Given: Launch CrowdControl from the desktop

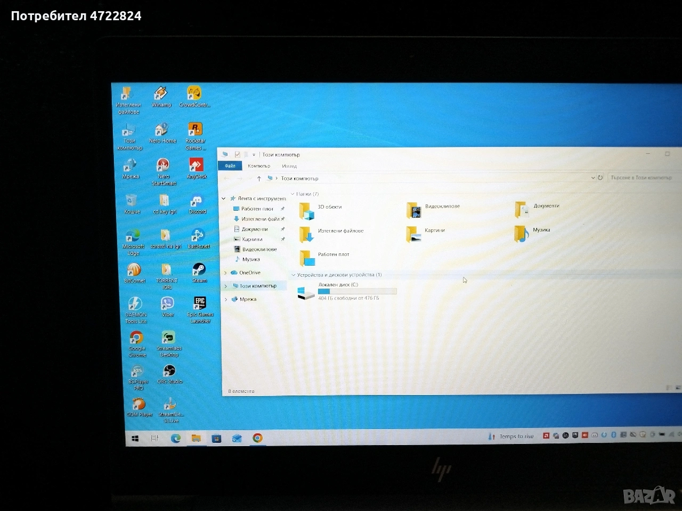Looking at the screenshot, I should 194,97.
